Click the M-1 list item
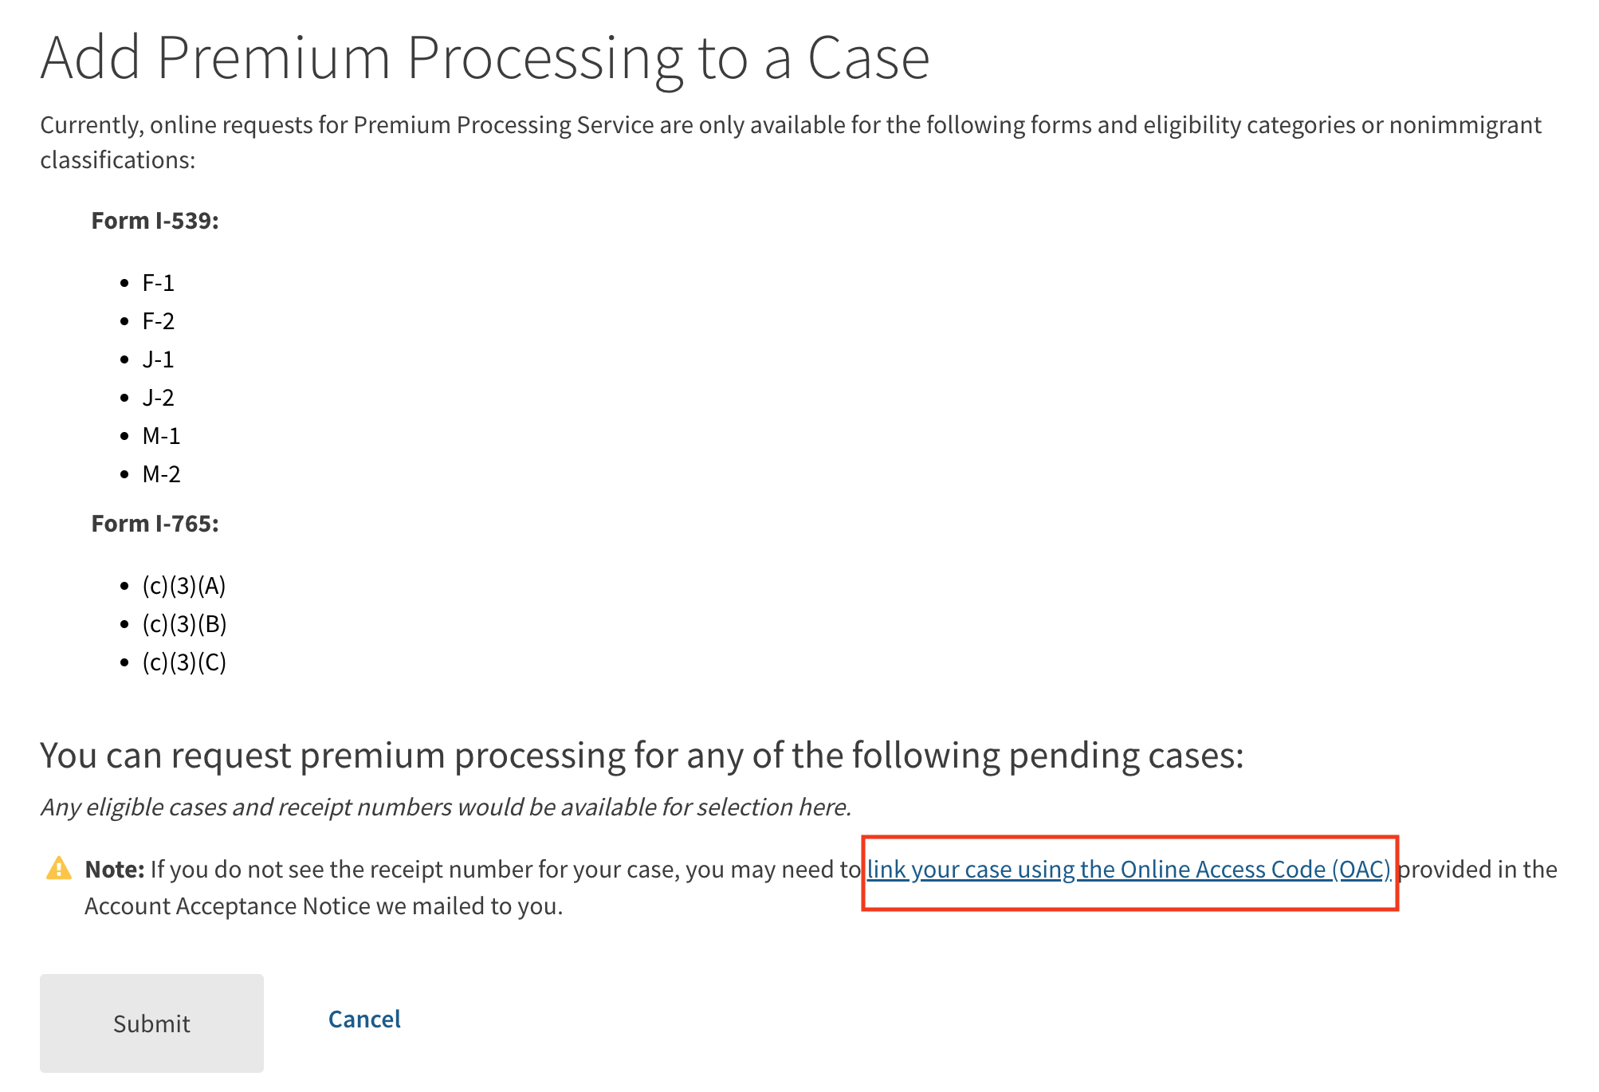This screenshot has height=1092, width=1599. [x=161, y=436]
